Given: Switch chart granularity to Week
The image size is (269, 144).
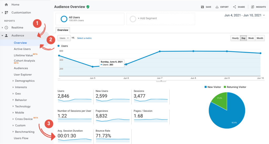Looking at the screenshot, I should (x=251, y=38).
